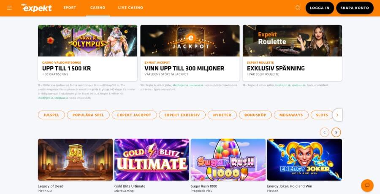Open the Live Casino tab
380x194 pixels.
coord(130,8)
